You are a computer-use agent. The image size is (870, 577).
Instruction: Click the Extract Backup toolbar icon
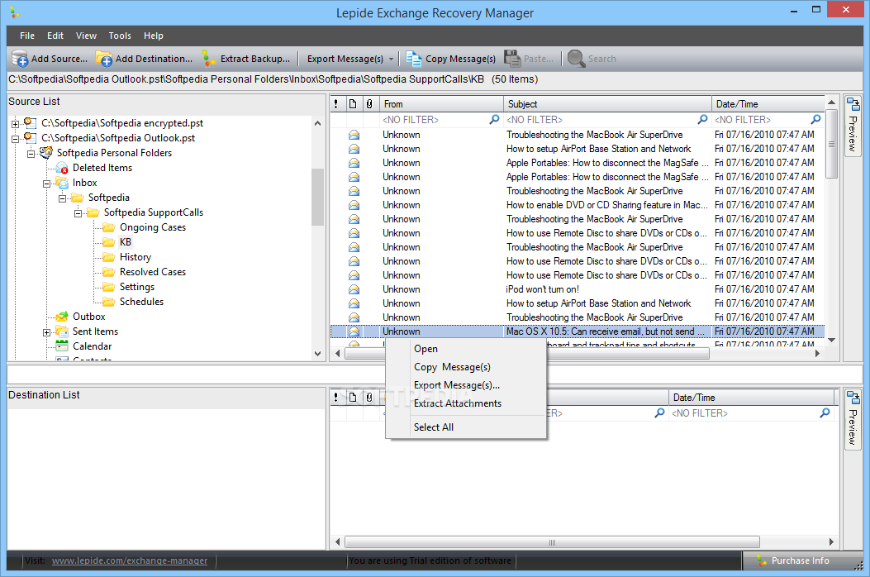pos(209,59)
